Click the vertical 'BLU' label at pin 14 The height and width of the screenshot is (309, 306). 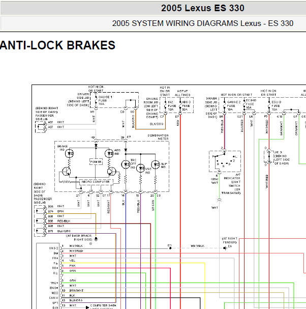tap(123, 203)
